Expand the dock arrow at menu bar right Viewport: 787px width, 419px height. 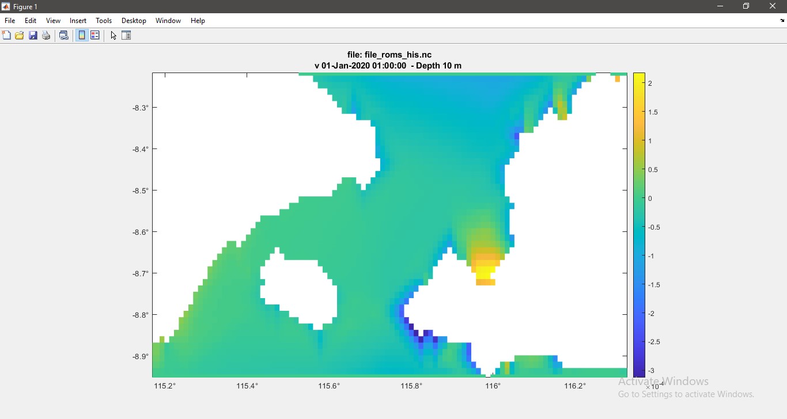[x=782, y=21]
